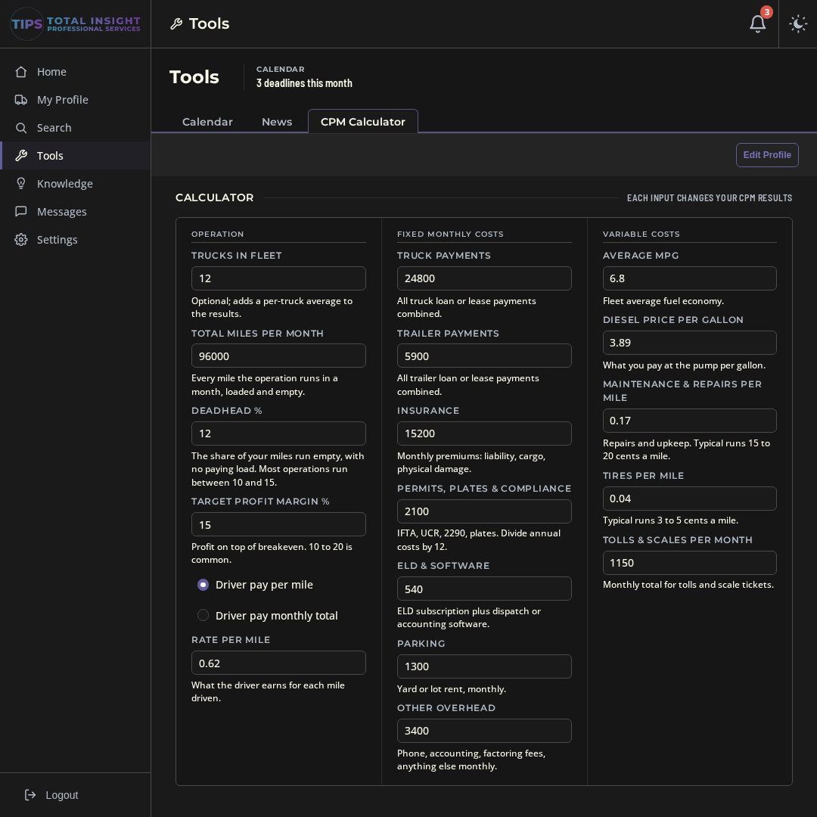This screenshot has width=817, height=817.
Task: Open Search from the sidebar
Action: (76, 128)
